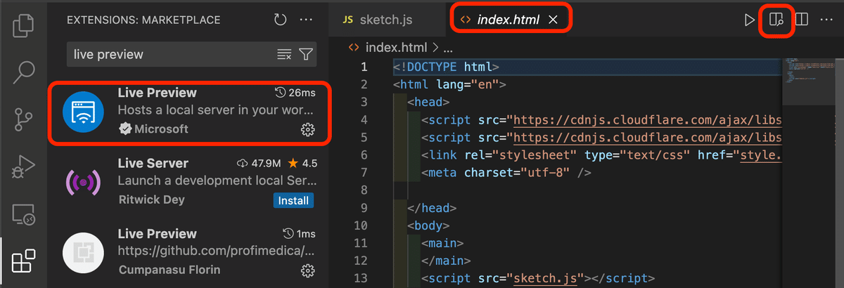Open Cumpanasu Florin Live Preview entry

pos(188,251)
